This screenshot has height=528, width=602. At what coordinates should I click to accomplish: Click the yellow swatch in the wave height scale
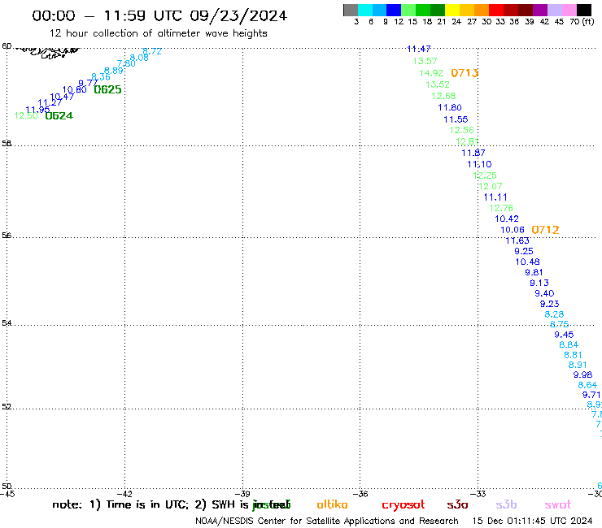coord(452,10)
